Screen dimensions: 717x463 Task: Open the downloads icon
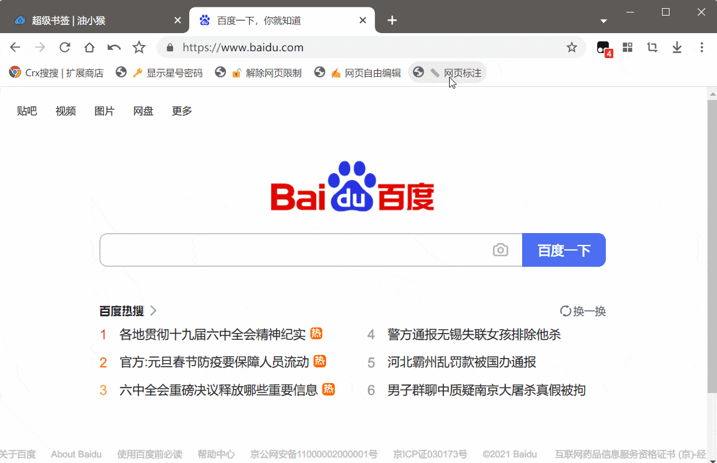tap(677, 47)
